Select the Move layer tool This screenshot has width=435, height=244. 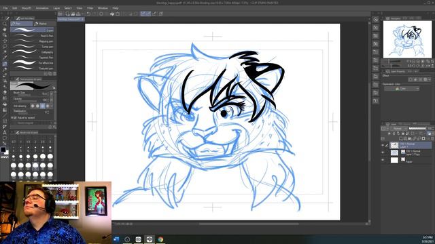tap(5, 41)
